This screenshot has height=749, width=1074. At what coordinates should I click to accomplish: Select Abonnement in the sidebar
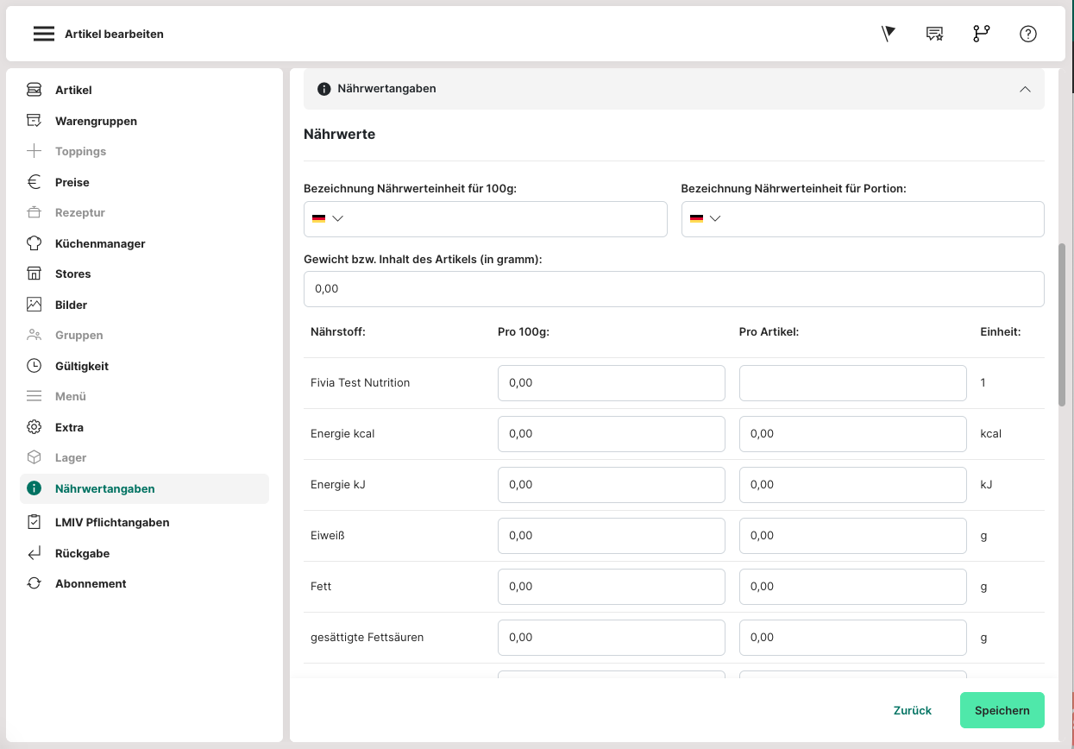coord(91,583)
